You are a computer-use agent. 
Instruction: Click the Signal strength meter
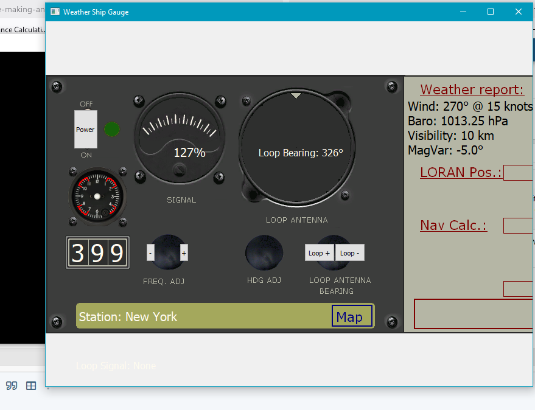(180, 139)
